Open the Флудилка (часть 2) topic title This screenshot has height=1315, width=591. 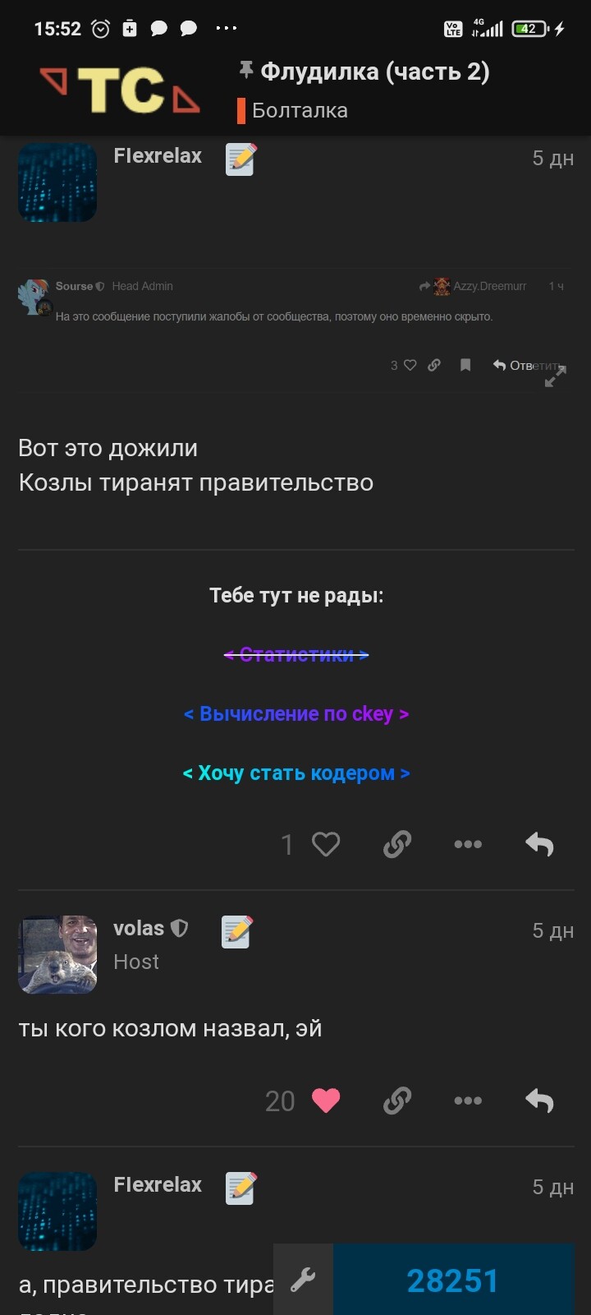coord(375,72)
